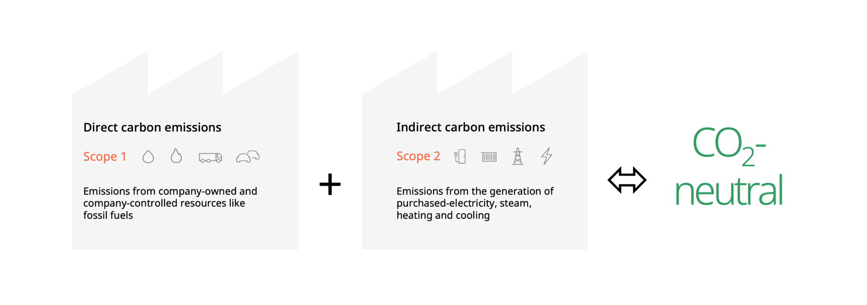Select the flame icon in Scope 1
The height and width of the screenshot is (305, 867).
tap(176, 156)
